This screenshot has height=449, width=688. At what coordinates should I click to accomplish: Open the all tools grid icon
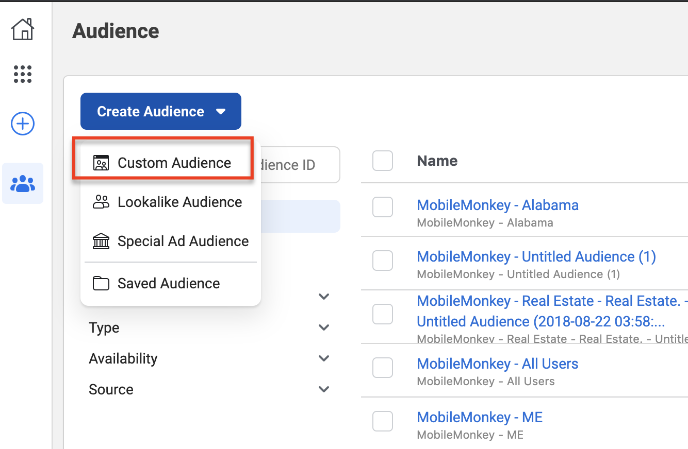coord(23,74)
